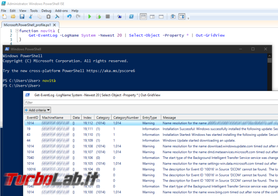Click the https://aka.ms/pscore6 text in console
The image size is (278, 196).
point(111,71)
